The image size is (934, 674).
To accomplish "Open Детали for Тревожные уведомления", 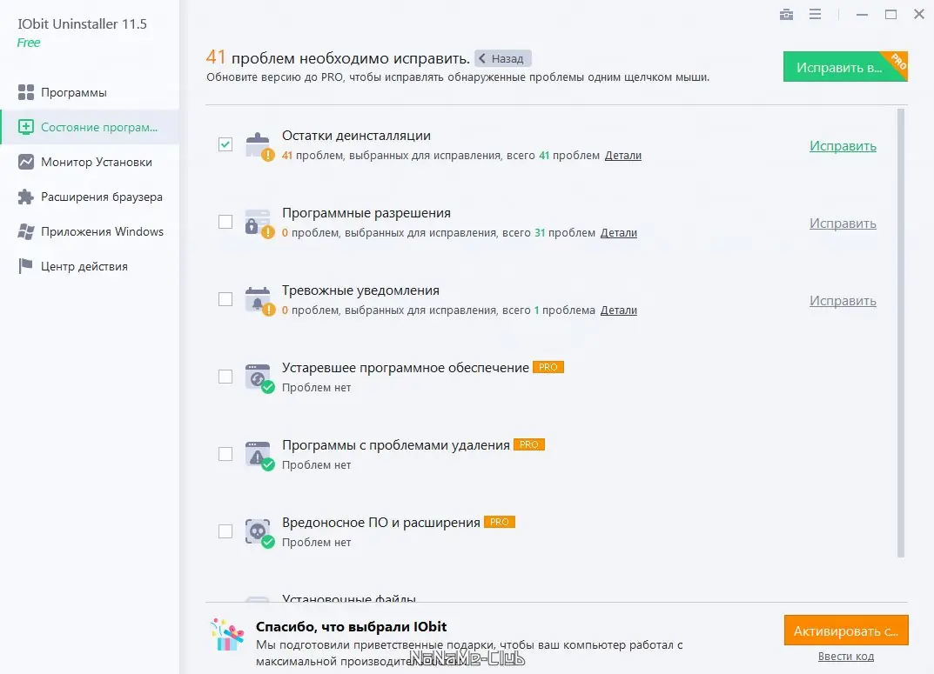I will 618,310.
